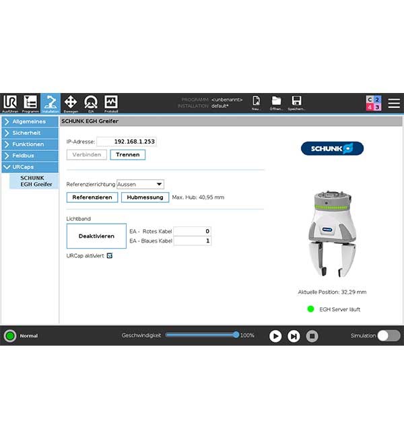This screenshot has height=438, width=404.
Task: Open the Ausführen (Run) tab icon
Action: 10,103
